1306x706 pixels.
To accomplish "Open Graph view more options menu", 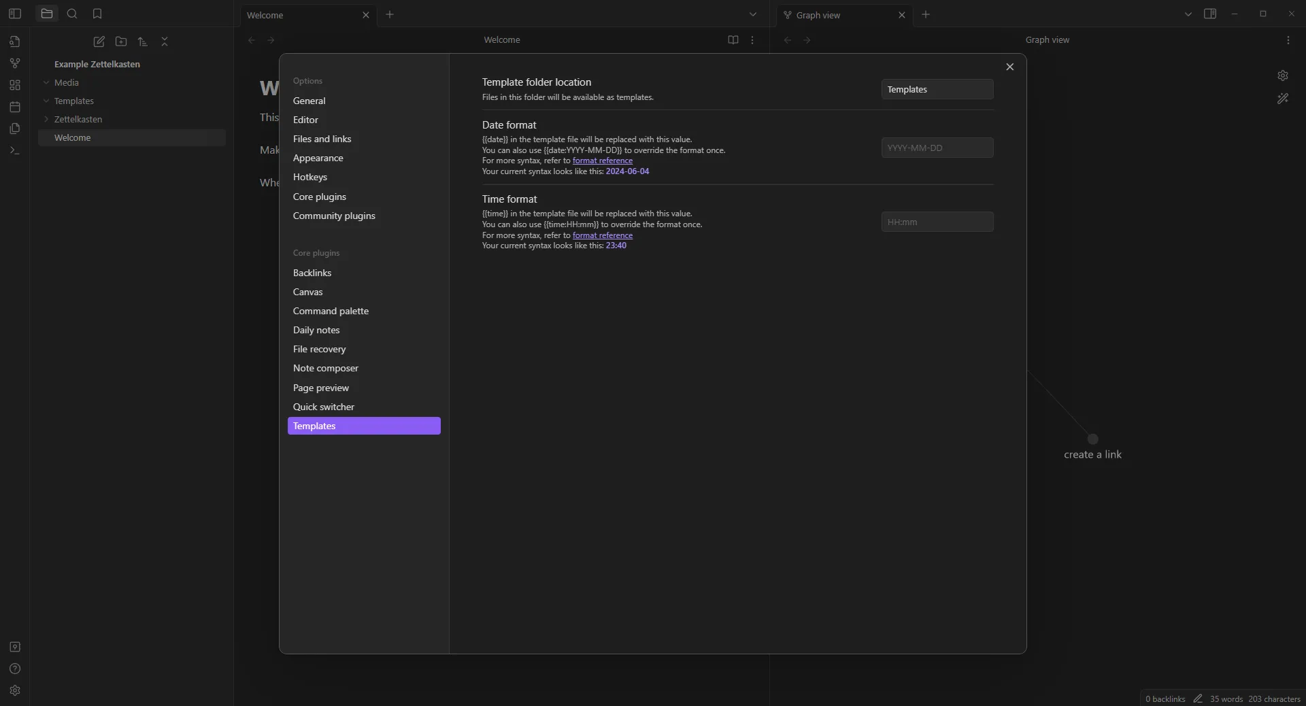I will tap(1288, 40).
